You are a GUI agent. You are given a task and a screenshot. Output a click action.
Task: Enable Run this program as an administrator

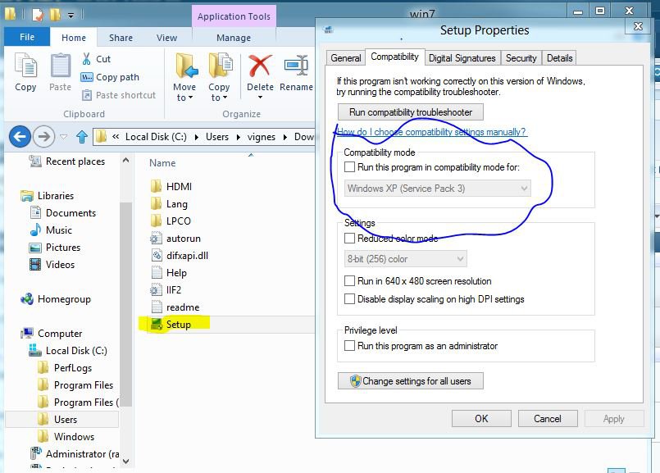point(349,345)
